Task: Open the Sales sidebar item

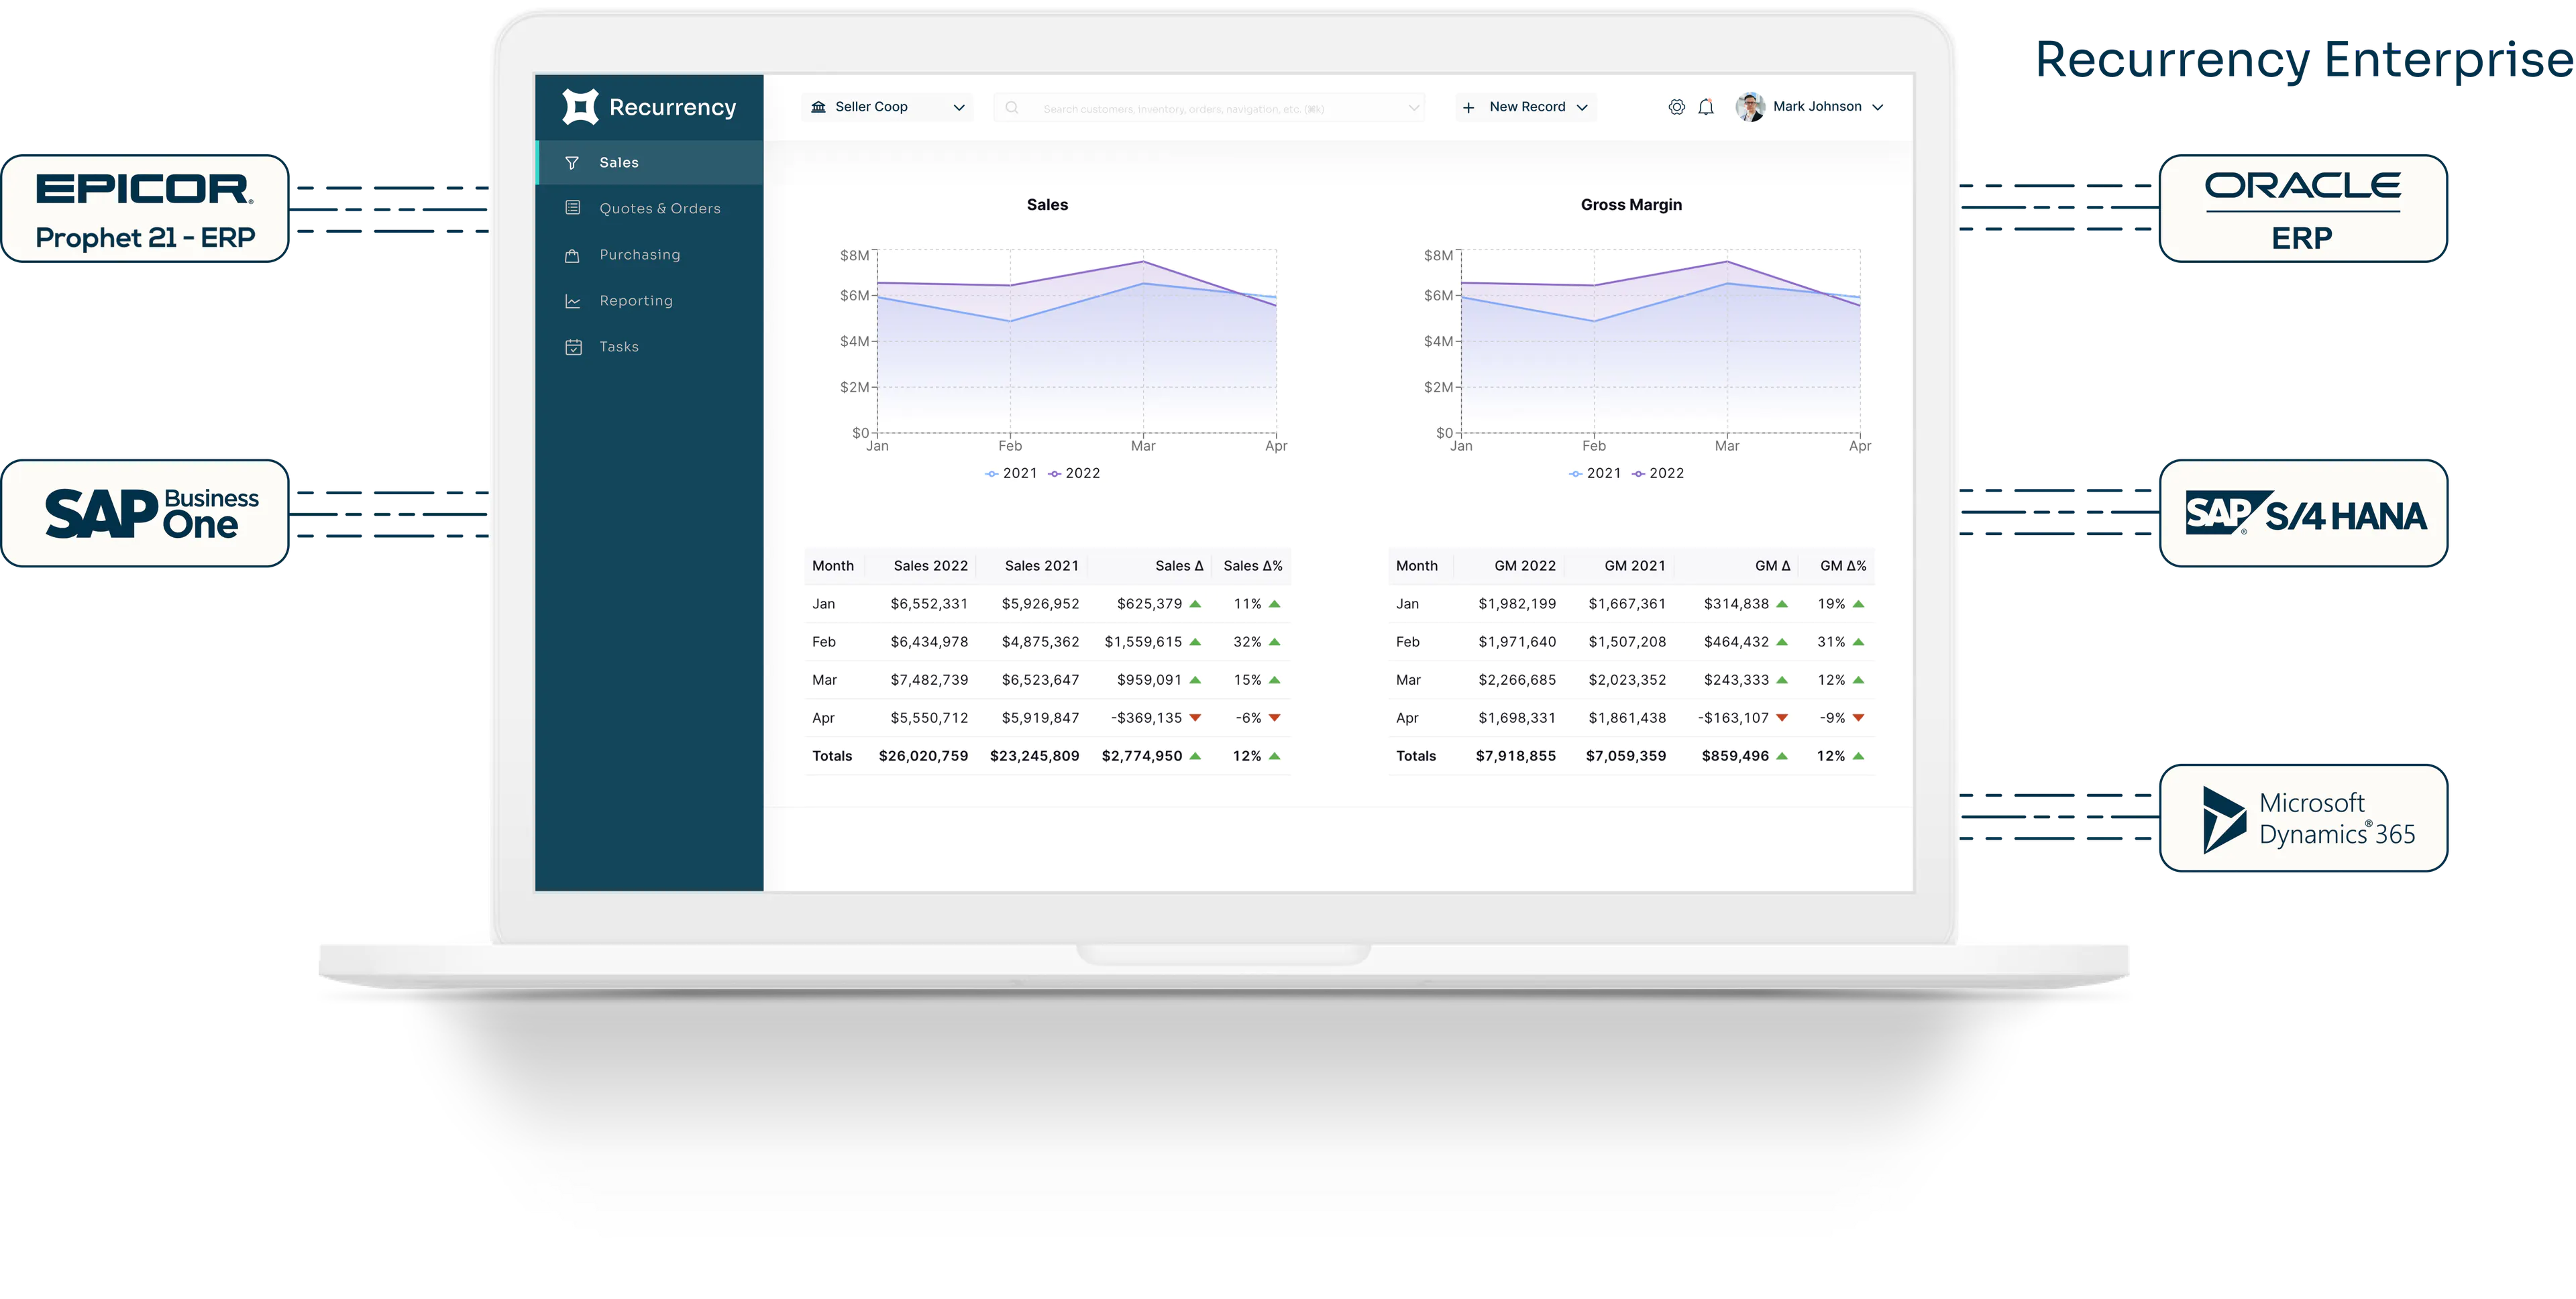Action: [650, 162]
